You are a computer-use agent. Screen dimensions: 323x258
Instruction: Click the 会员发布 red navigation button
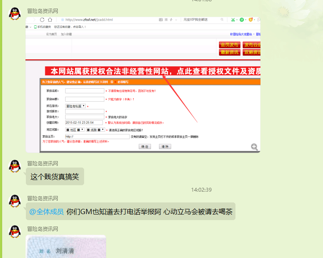coord(229,45)
